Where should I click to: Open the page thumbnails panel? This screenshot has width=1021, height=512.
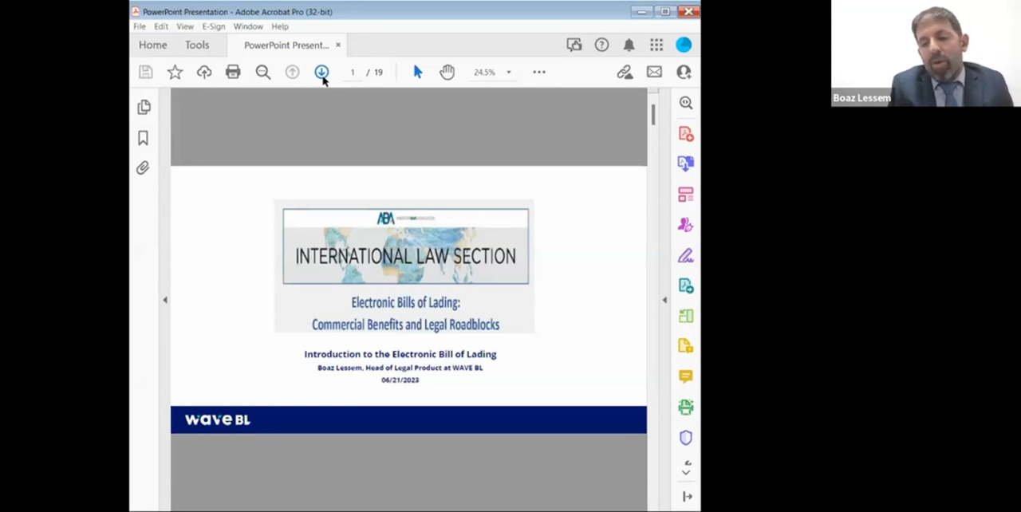(144, 107)
